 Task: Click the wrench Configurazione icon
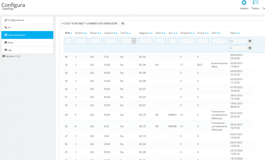(x=6, y=20)
